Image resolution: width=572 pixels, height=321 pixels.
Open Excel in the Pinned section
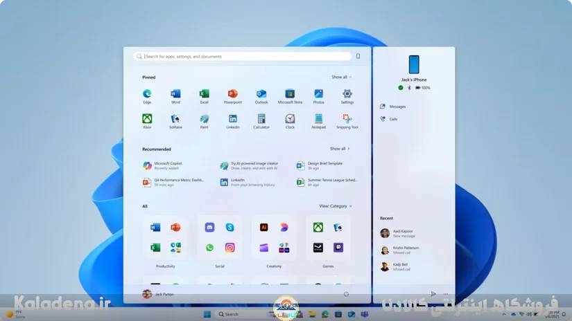[x=205, y=96]
